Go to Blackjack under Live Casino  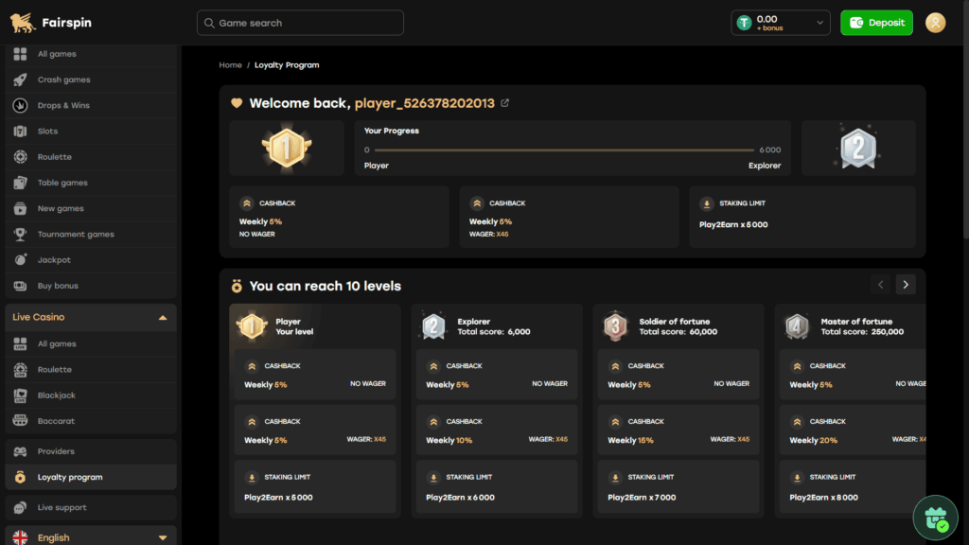click(56, 396)
